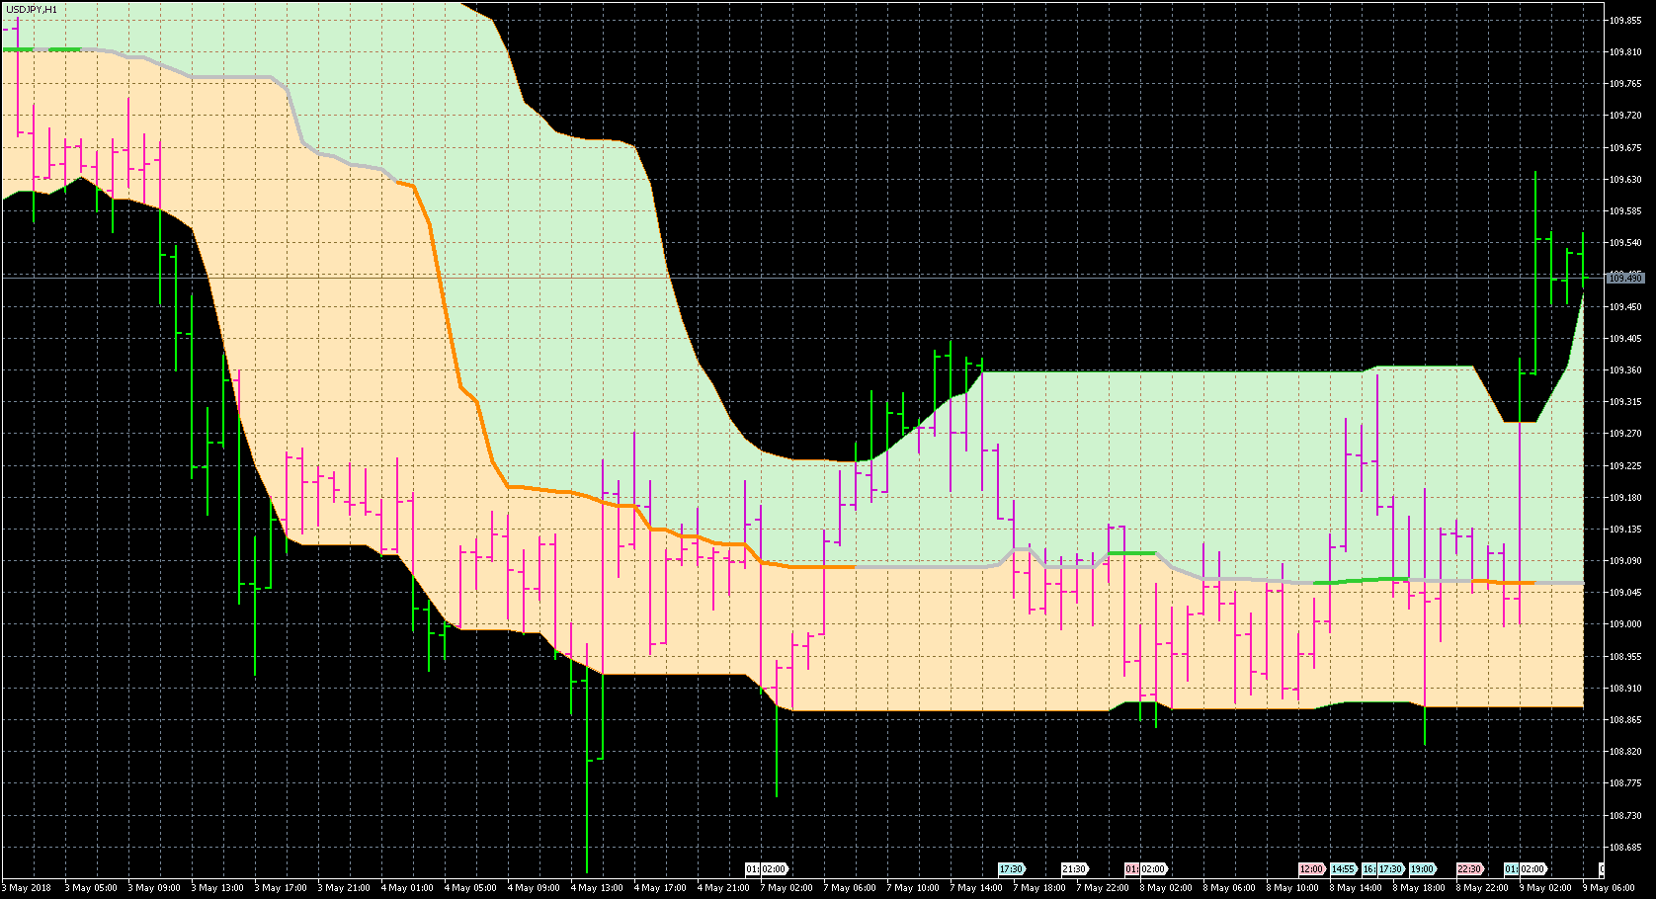The height and width of the screenshot is (899, 1656).
Task: Select the 4 May 01:00 time label
Action: click(407, 888)
